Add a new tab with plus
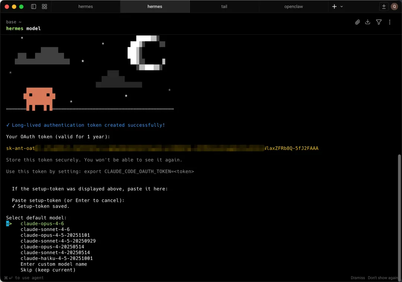The height and width of the screenshot is (282, 402). (334, 6)
